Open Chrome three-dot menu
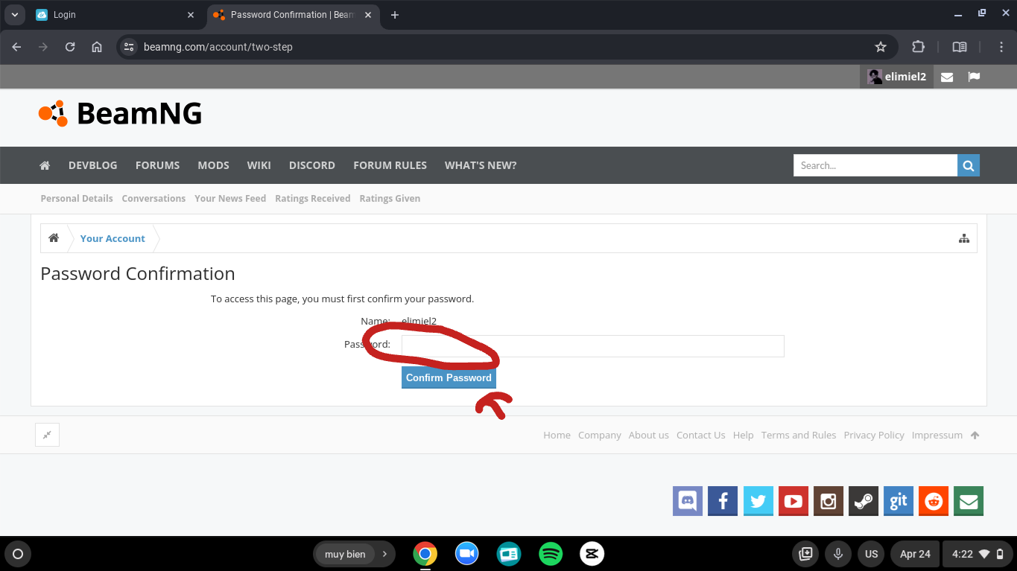The width and height of the screenshot is (1017, 571). pyautogui.click(x=1001, y=47)
